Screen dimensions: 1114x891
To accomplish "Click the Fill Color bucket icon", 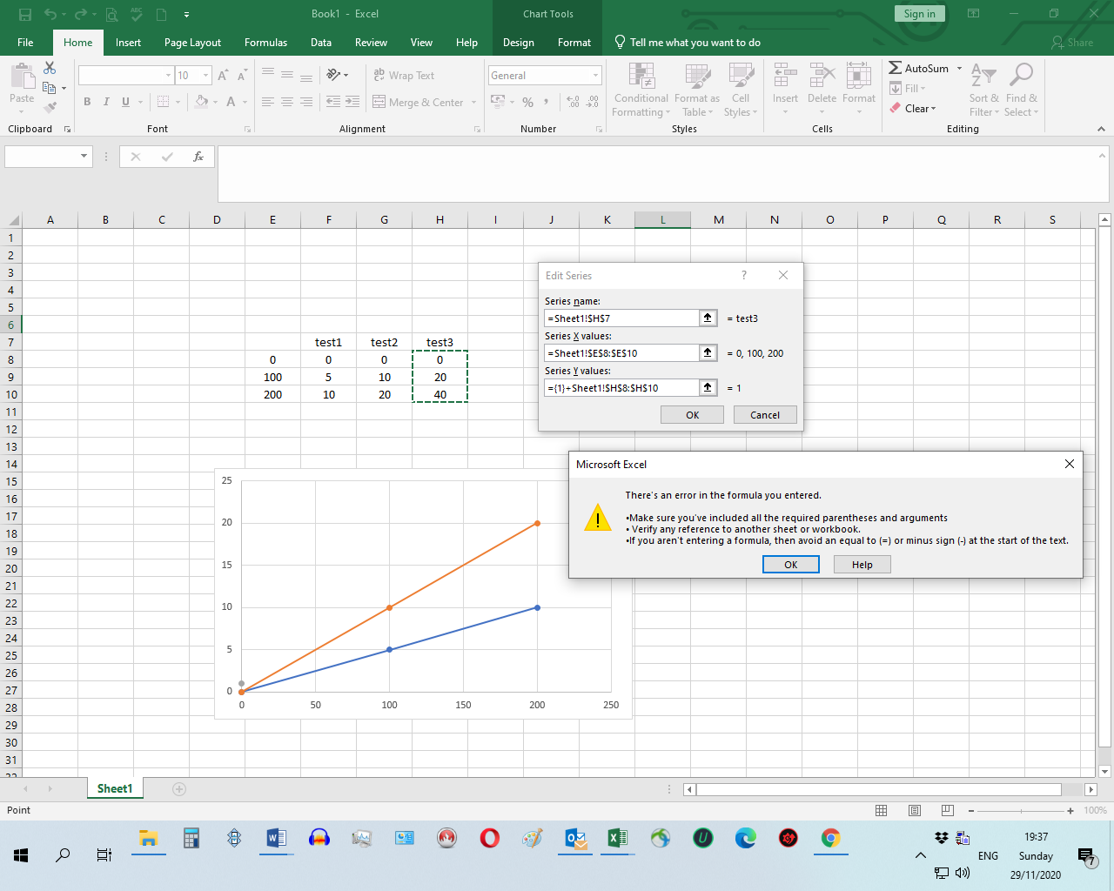I will pyautogui.click(x=202, y=102).
